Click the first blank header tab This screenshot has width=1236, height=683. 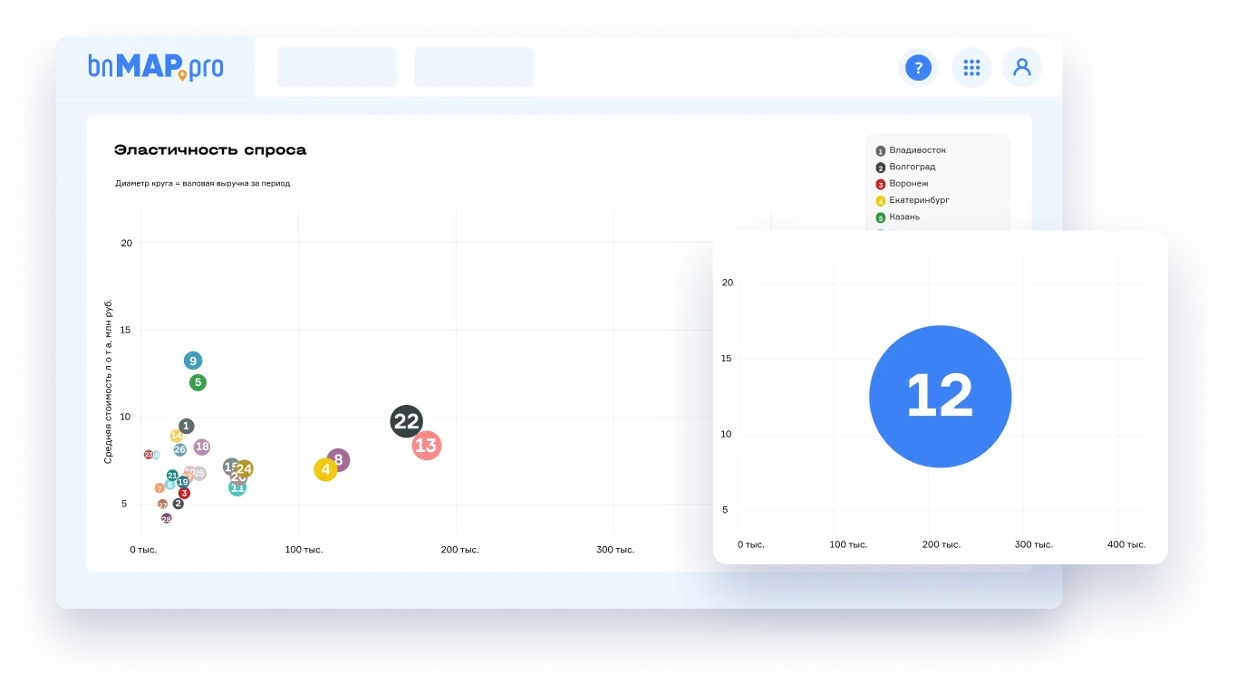point(337,67)
